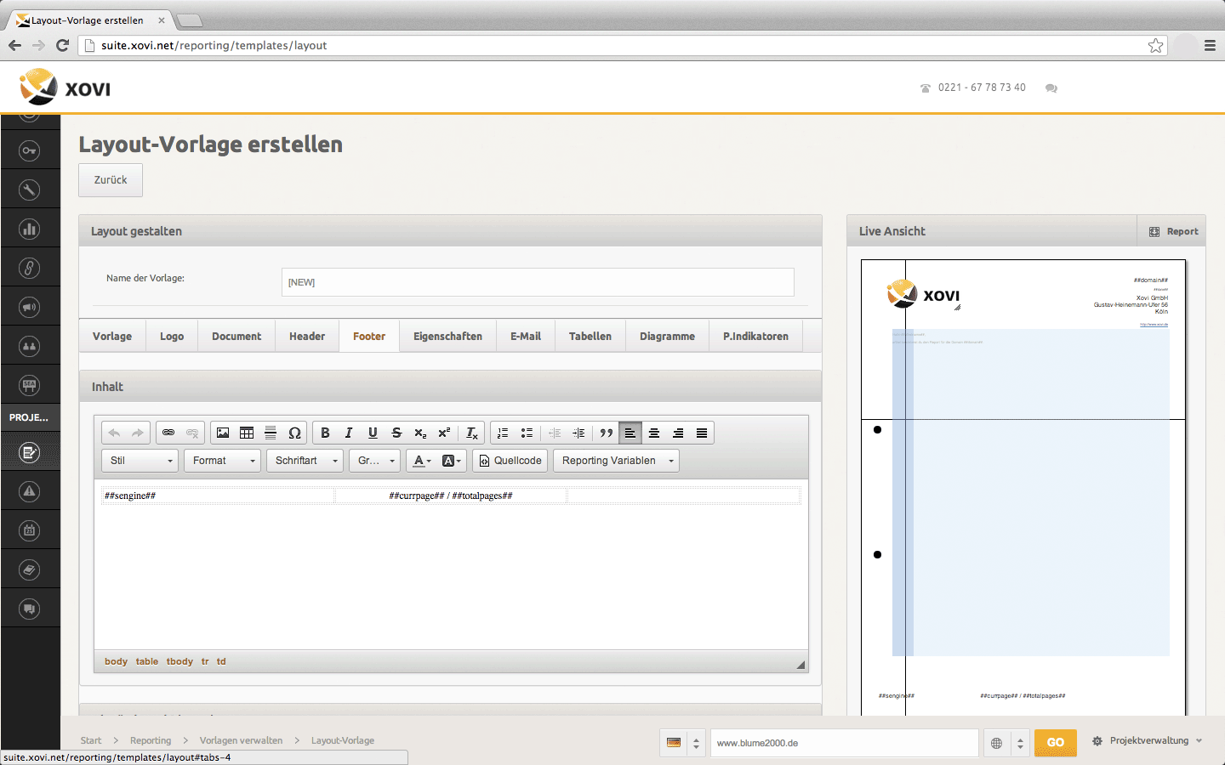Open the megaphone icon in sidebar
This screenshot has width=1225, height=765.
coord(30,307)
